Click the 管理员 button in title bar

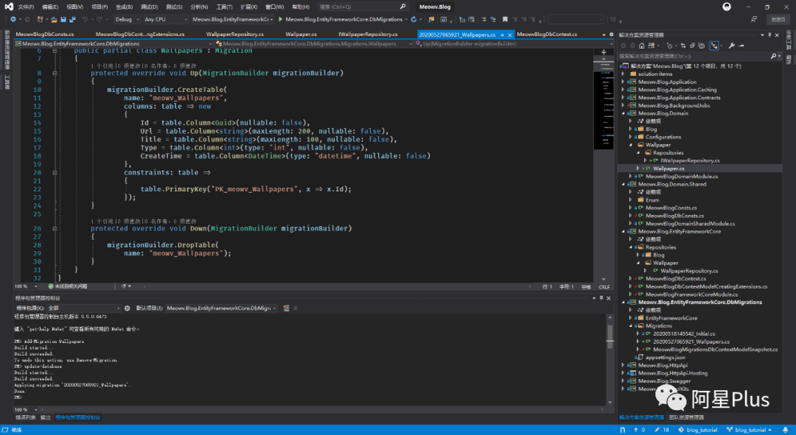[x=778, y=19]
